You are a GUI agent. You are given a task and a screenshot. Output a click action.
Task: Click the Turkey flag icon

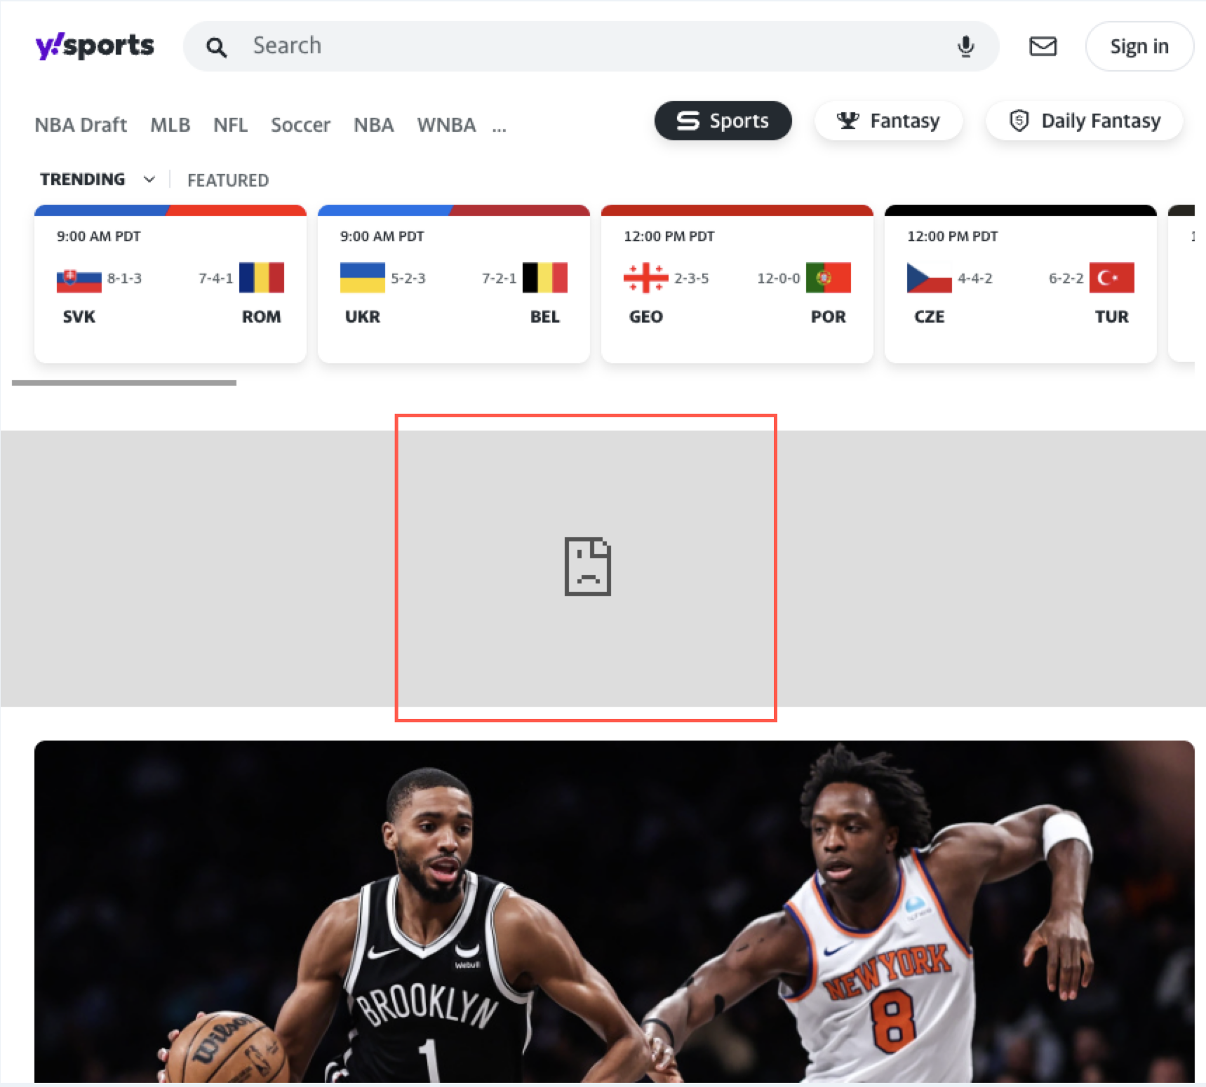point(1112,278)
